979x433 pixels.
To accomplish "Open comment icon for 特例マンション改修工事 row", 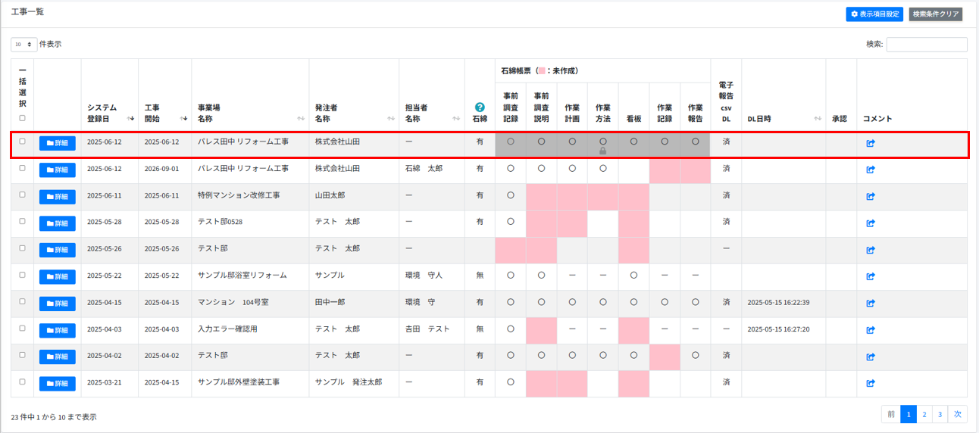I will point(870,196).
